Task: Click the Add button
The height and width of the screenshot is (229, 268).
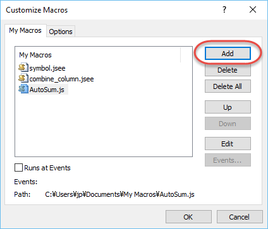Action: 228,54
